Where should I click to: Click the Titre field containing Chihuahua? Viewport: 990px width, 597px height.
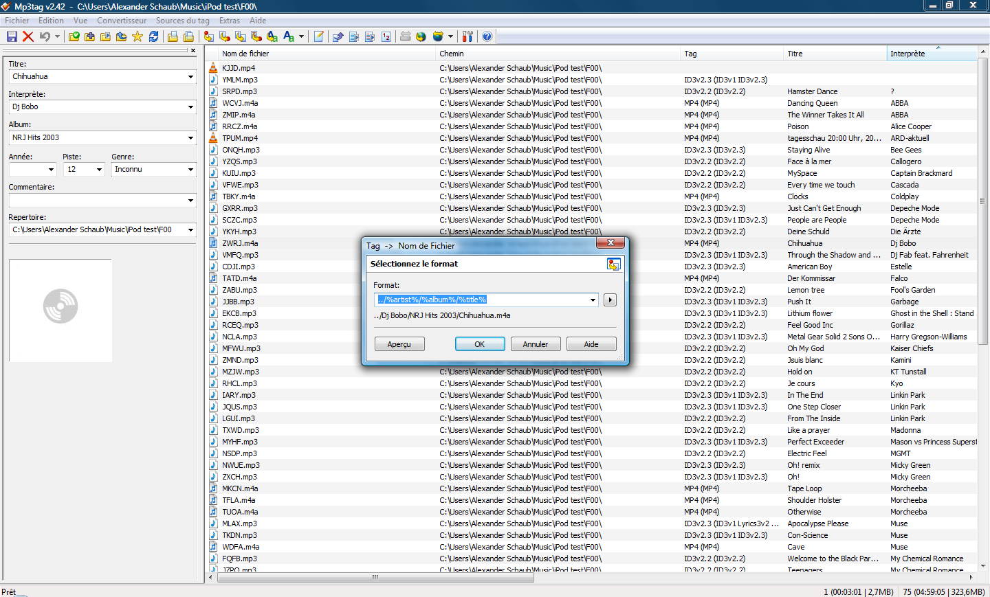[96, 77]
